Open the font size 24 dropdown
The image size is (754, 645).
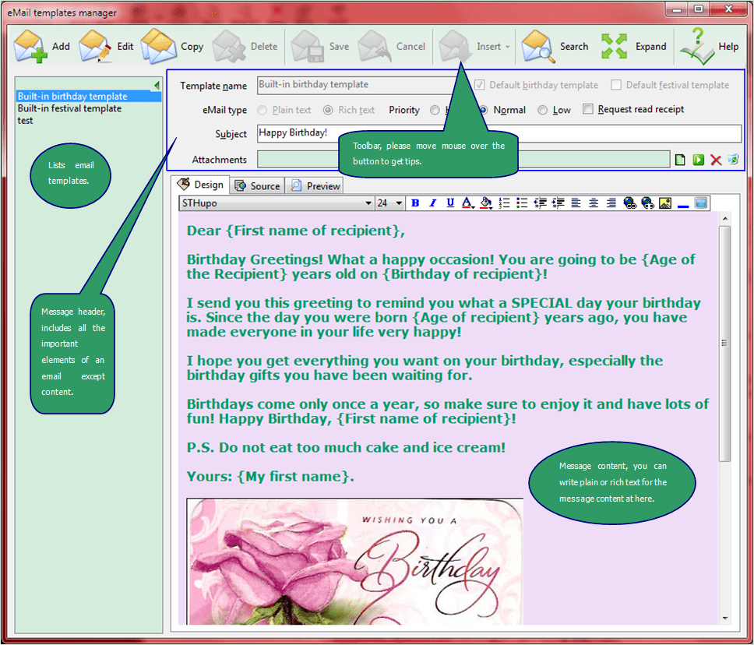399,203
